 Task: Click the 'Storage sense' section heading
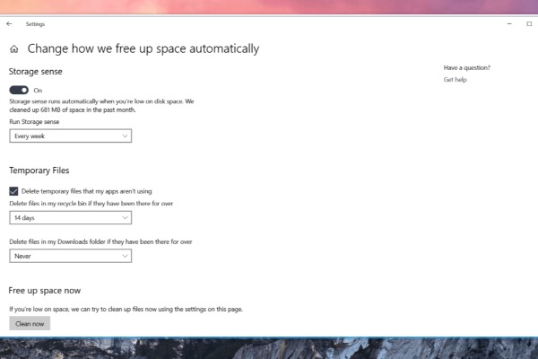point(36,71)
